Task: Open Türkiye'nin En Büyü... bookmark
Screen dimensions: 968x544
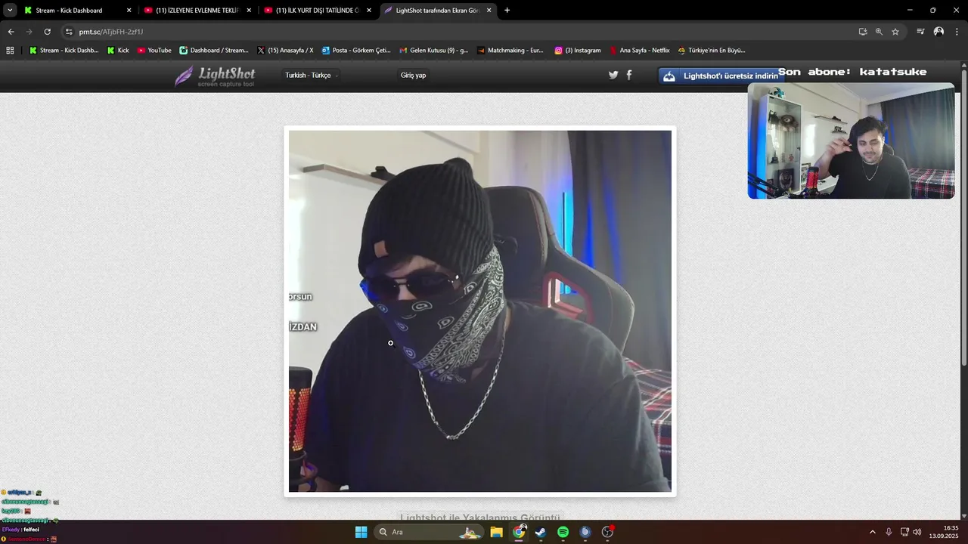Action: coord(712,51)
